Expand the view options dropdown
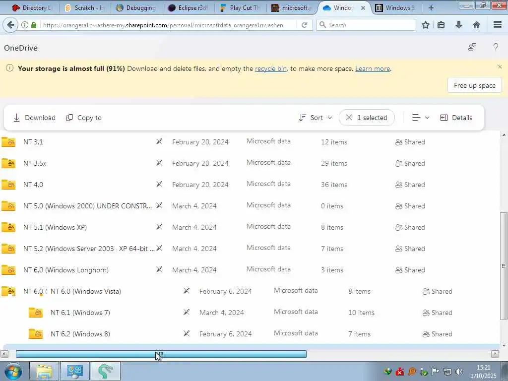The height and width of the screenshot is (381, 508). click(x=420, y=118)
